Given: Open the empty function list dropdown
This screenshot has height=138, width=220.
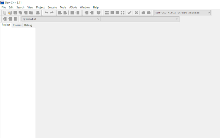Looking at the screenshot, I should click(x=140, y=19).
